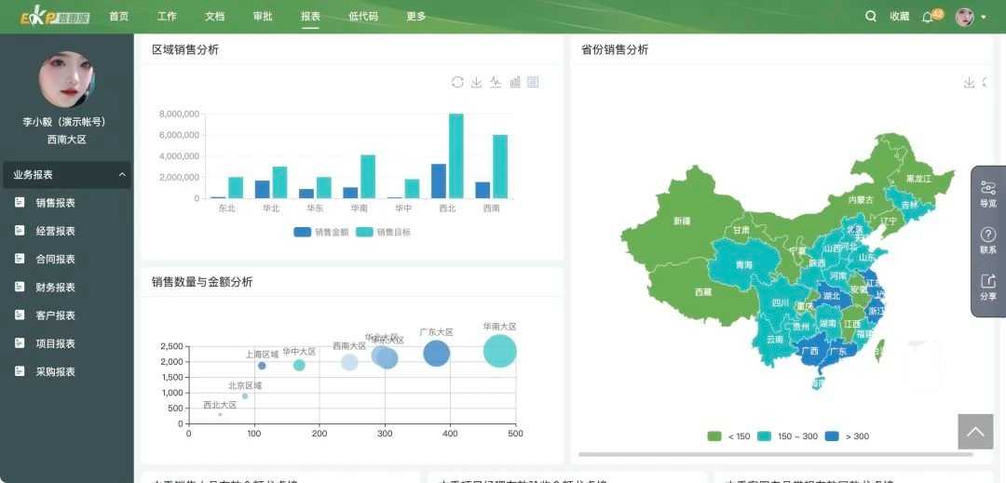
Task: Open notifications bell icon
Action: [927, 18]
